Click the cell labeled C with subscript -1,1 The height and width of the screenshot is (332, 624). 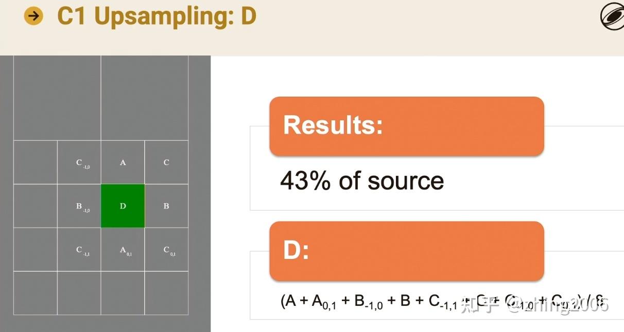(x=79, y=250)
